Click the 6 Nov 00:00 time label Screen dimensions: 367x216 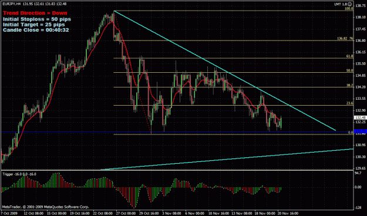[x=194, y=214]
